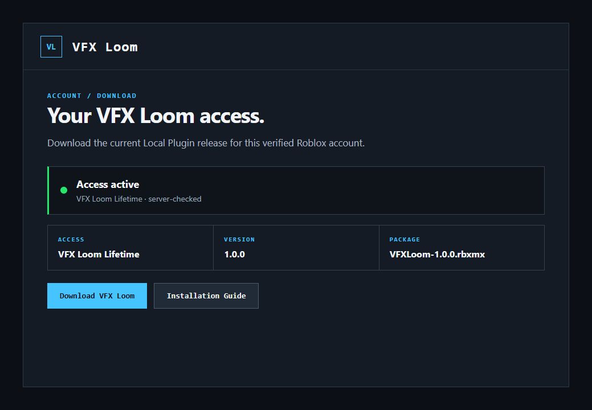Click the ACCESS label
The height and width of the screenshot is (410, 592).
(x=71, y=240)
